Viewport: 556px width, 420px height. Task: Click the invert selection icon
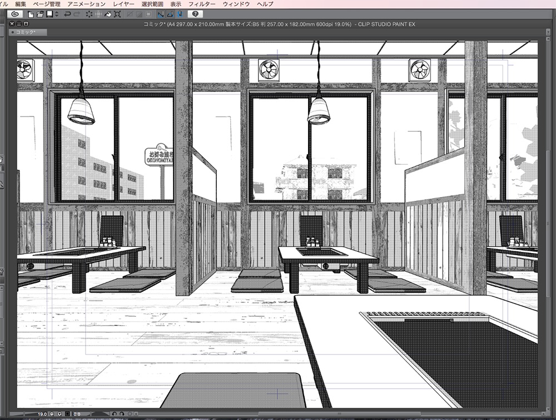(x=139, y=14)
